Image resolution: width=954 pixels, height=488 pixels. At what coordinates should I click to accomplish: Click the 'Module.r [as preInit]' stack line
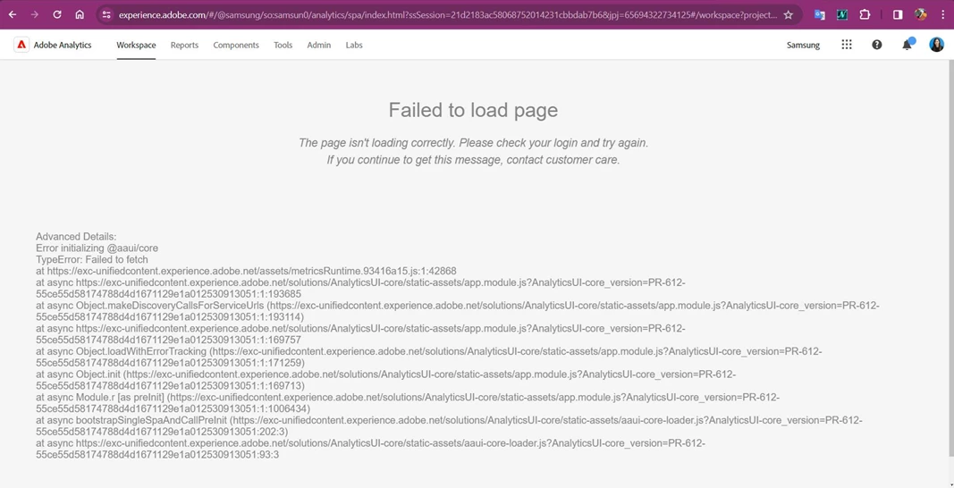(x=408, y=403)
